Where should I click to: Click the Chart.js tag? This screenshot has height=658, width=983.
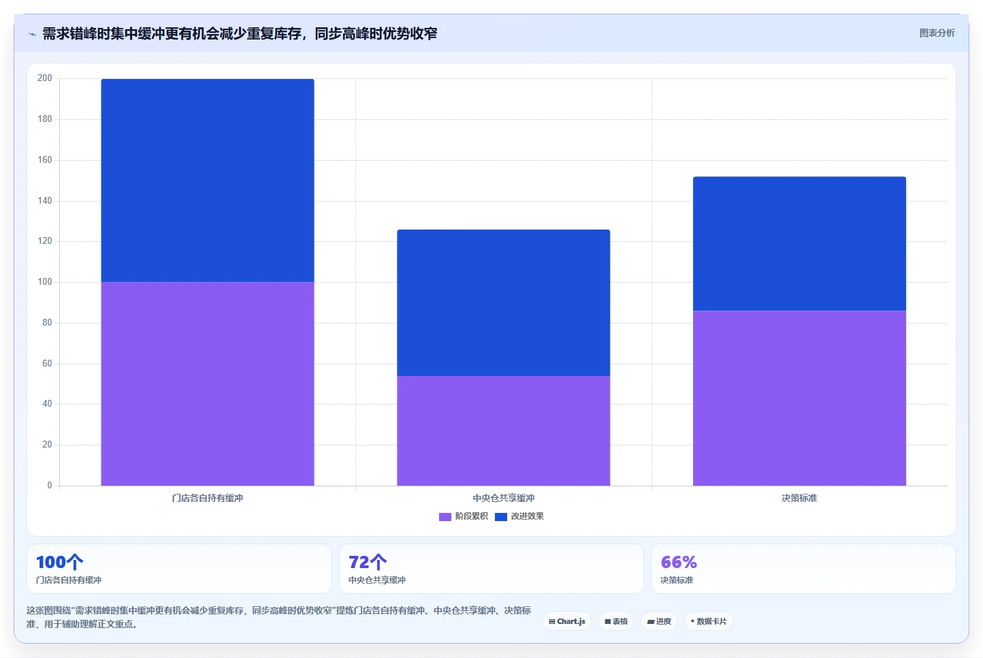tap(567, 621)
